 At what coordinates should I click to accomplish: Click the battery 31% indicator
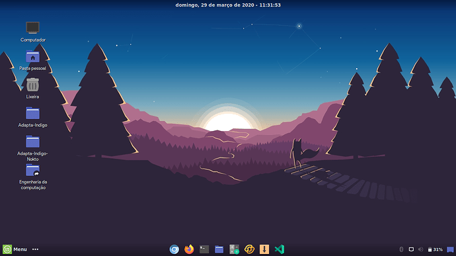point(435,249)
